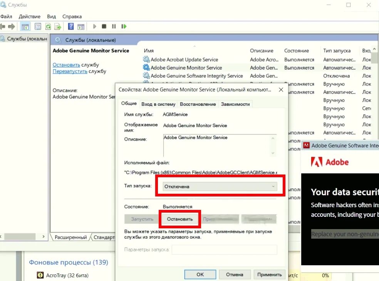Click the gear icon beside Adobe Genuine Monitor Service
The image size is (379, 281).
click(x=146, y=68)
